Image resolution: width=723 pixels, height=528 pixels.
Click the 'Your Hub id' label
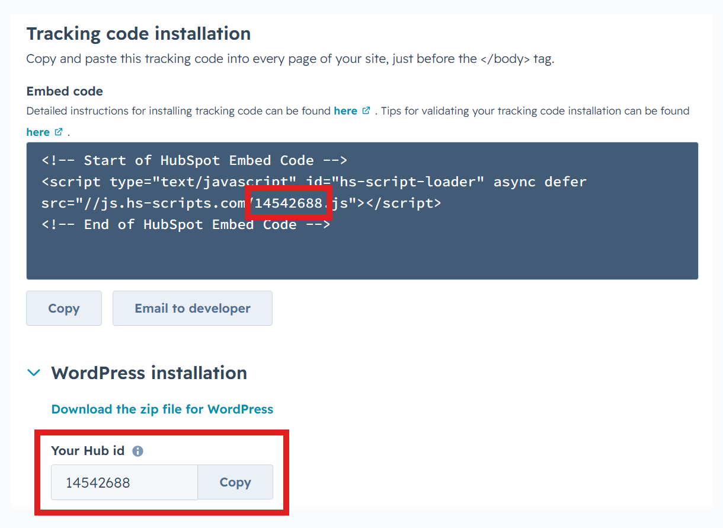88,451
